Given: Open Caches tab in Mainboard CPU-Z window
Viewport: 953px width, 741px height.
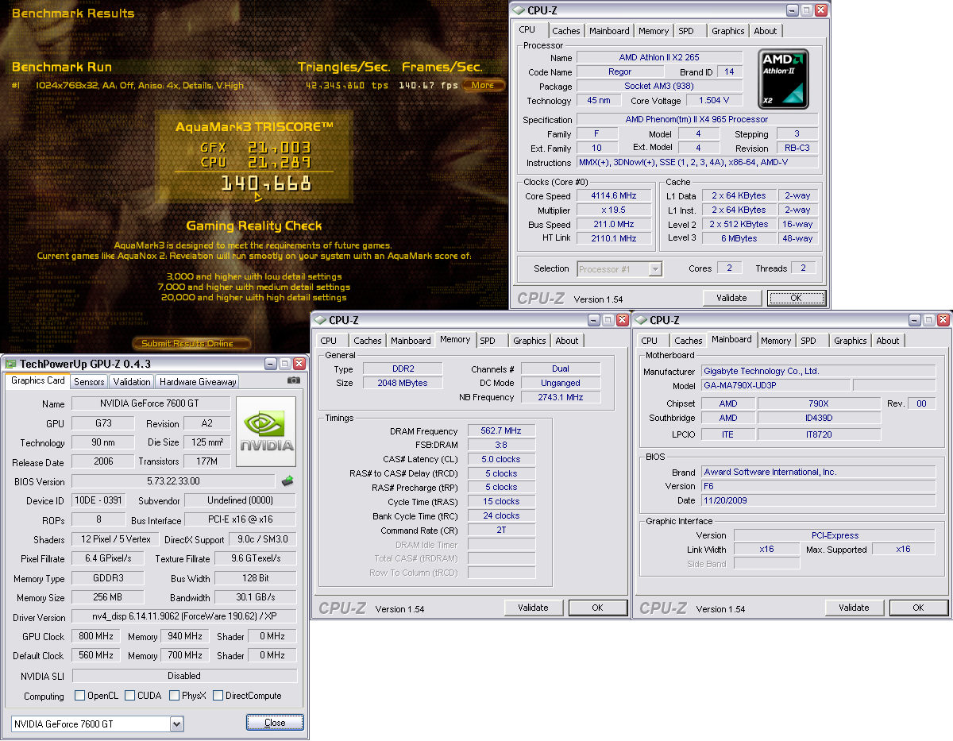Looking at the screenshot, I should click(x=689, y=341).
